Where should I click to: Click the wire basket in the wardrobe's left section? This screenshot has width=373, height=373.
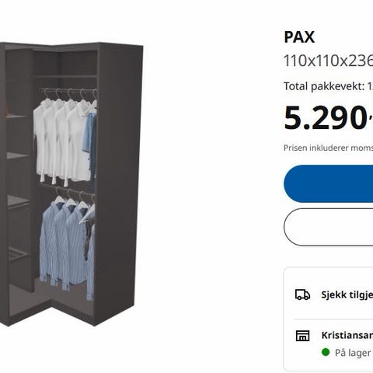pos(18,254)
